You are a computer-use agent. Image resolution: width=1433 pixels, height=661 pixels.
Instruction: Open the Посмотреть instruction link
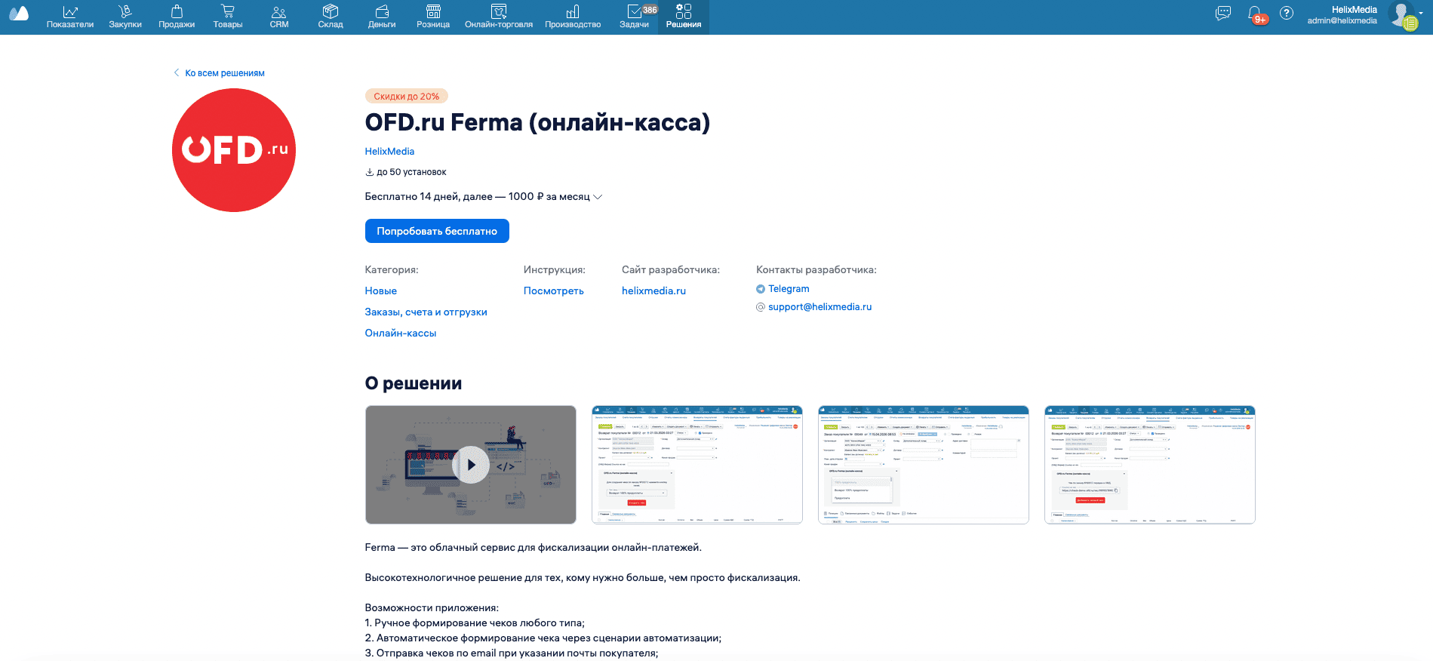554,291
